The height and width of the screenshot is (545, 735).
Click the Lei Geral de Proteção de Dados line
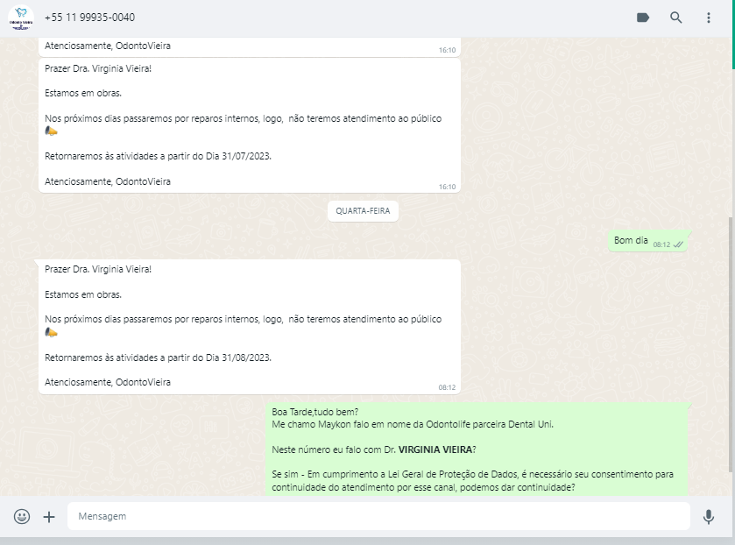pyautogui.click(x=472, y=474)
